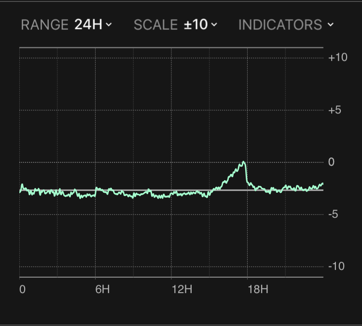Click the chevron next to 24H
This screenshot has width=362, height=326.
[x=109, y=25]
